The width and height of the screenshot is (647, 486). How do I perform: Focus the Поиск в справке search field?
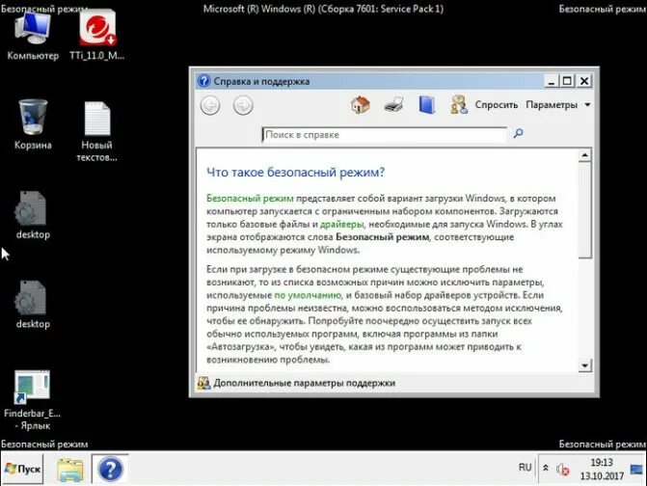[x=384, y=135]
